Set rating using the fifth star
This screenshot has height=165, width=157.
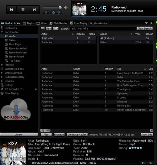(141, 148)
